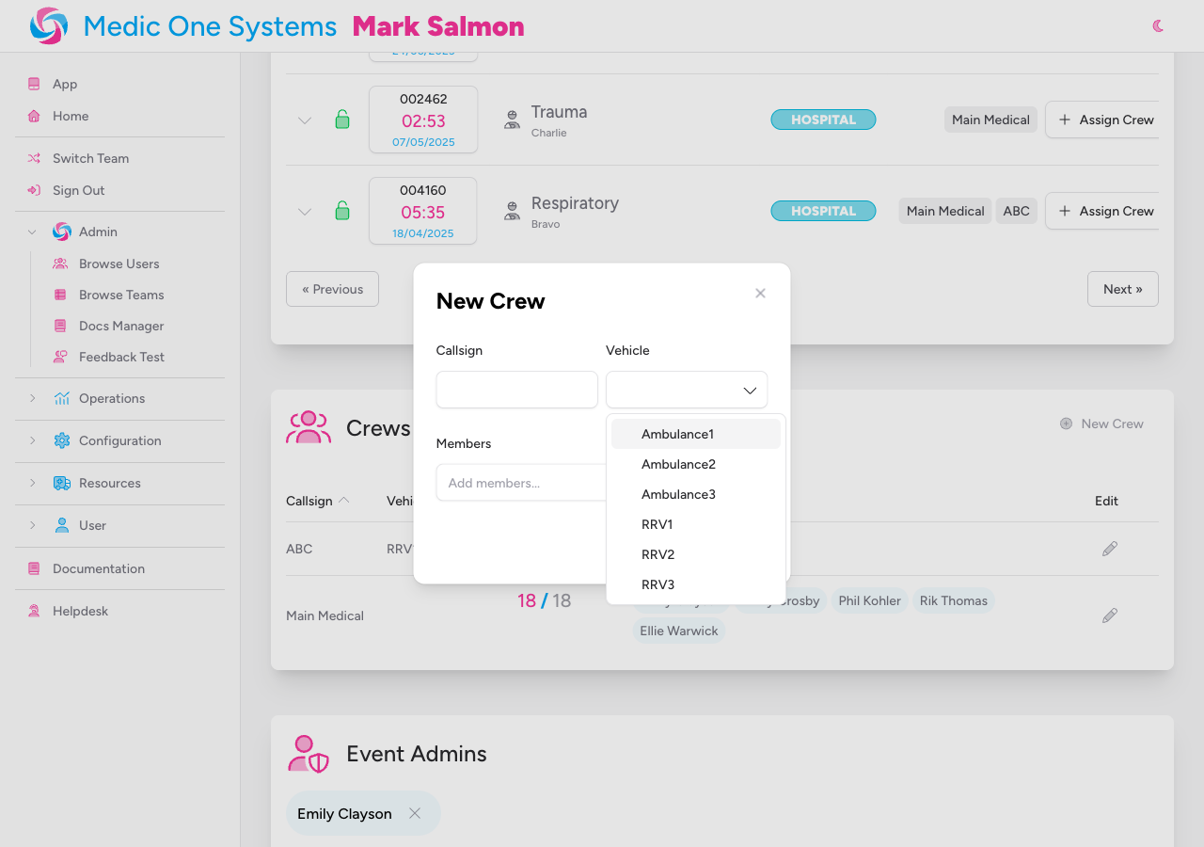Viewport: 1204px width, 847px height.
Task: Click the medic kit icon beside Trauma
Action: [512, 120]
